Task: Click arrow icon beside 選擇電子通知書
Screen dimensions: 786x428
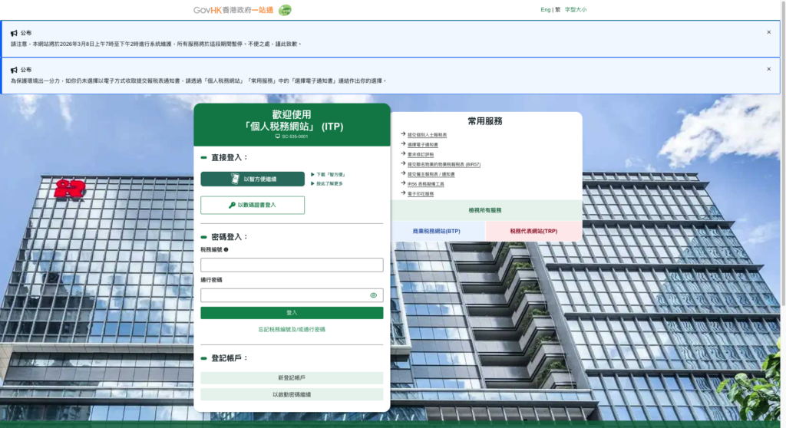Action: click(x=403, y=144)
